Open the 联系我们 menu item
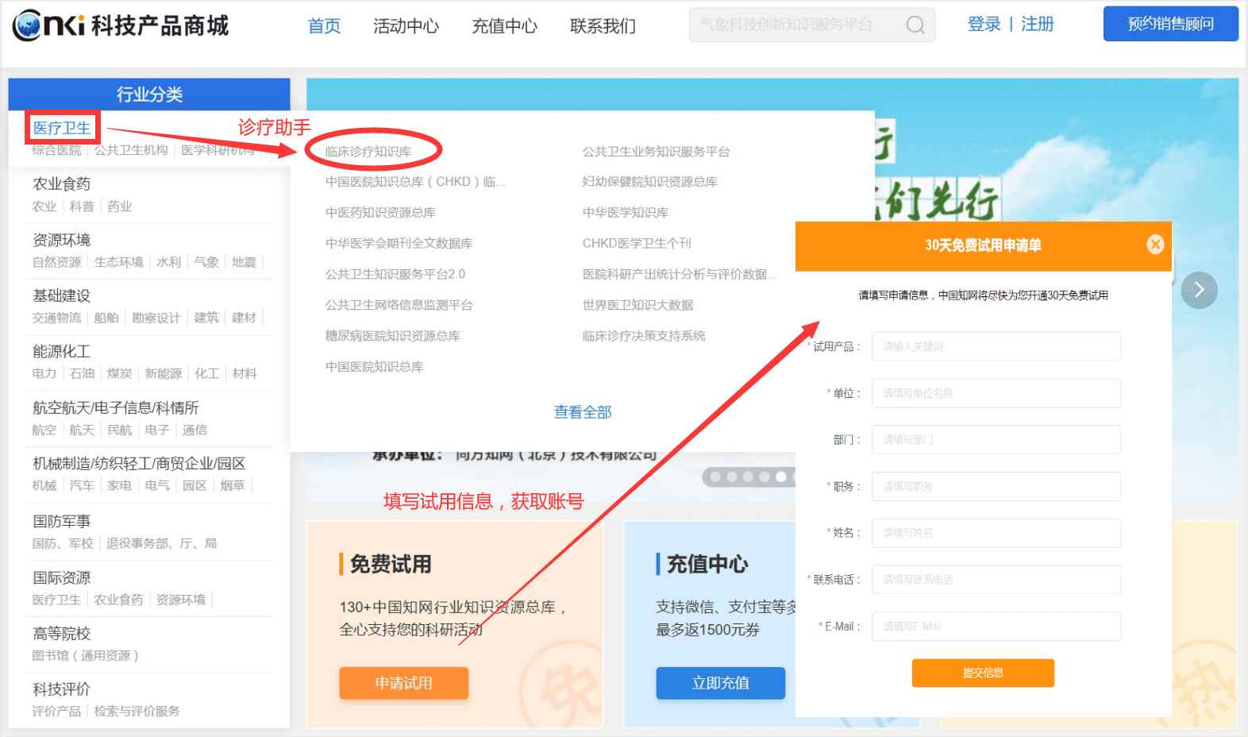The height and width of the screenshot is (737, 1248). (x=603, y=26)
